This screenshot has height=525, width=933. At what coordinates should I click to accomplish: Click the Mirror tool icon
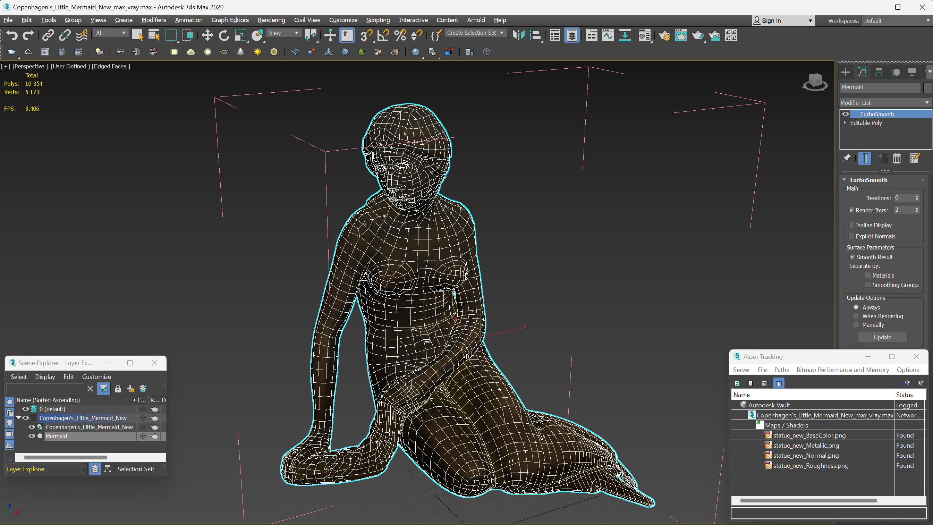(x=519, y=35)
